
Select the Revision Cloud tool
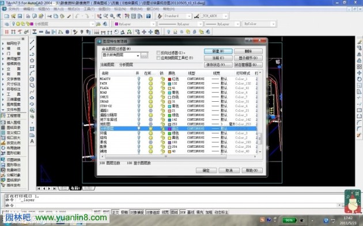click(32, 86)
